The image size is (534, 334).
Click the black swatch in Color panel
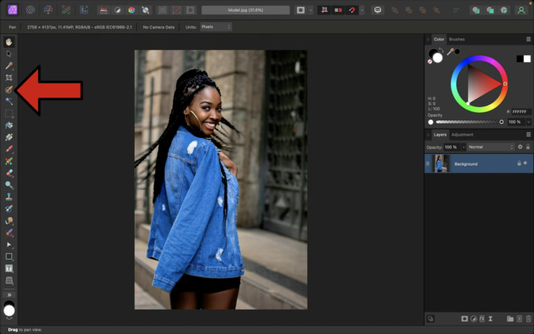click(519, 58)
